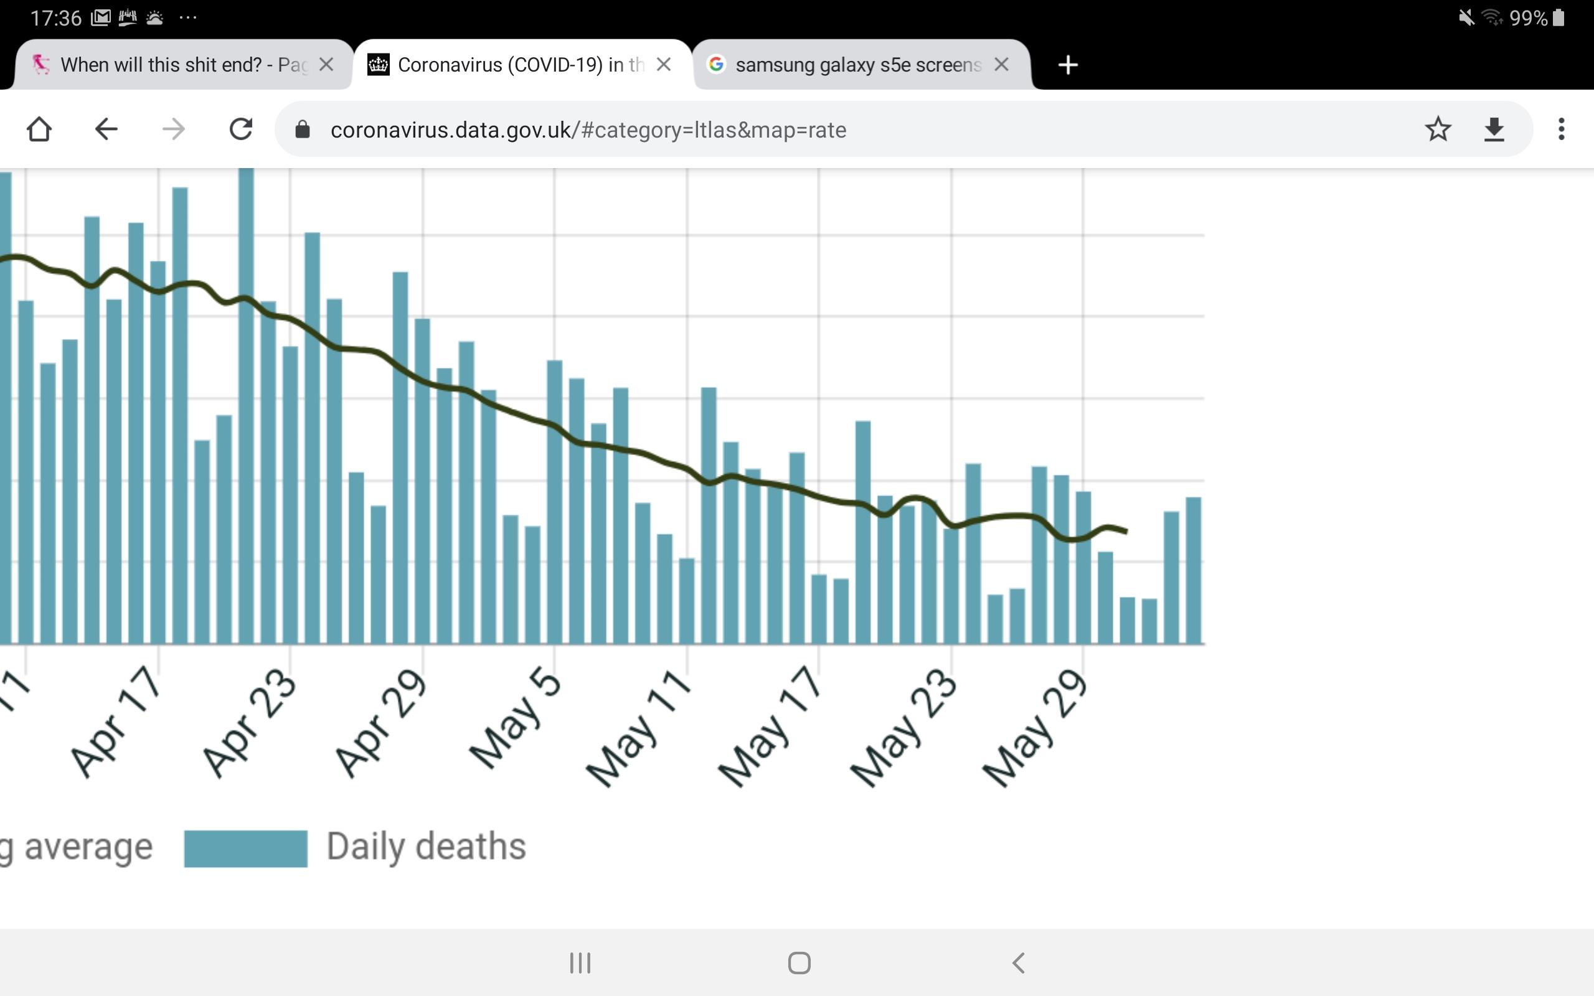Reload the coronavirus data page
Screen dimensions: 1594x996
[240, 129]
